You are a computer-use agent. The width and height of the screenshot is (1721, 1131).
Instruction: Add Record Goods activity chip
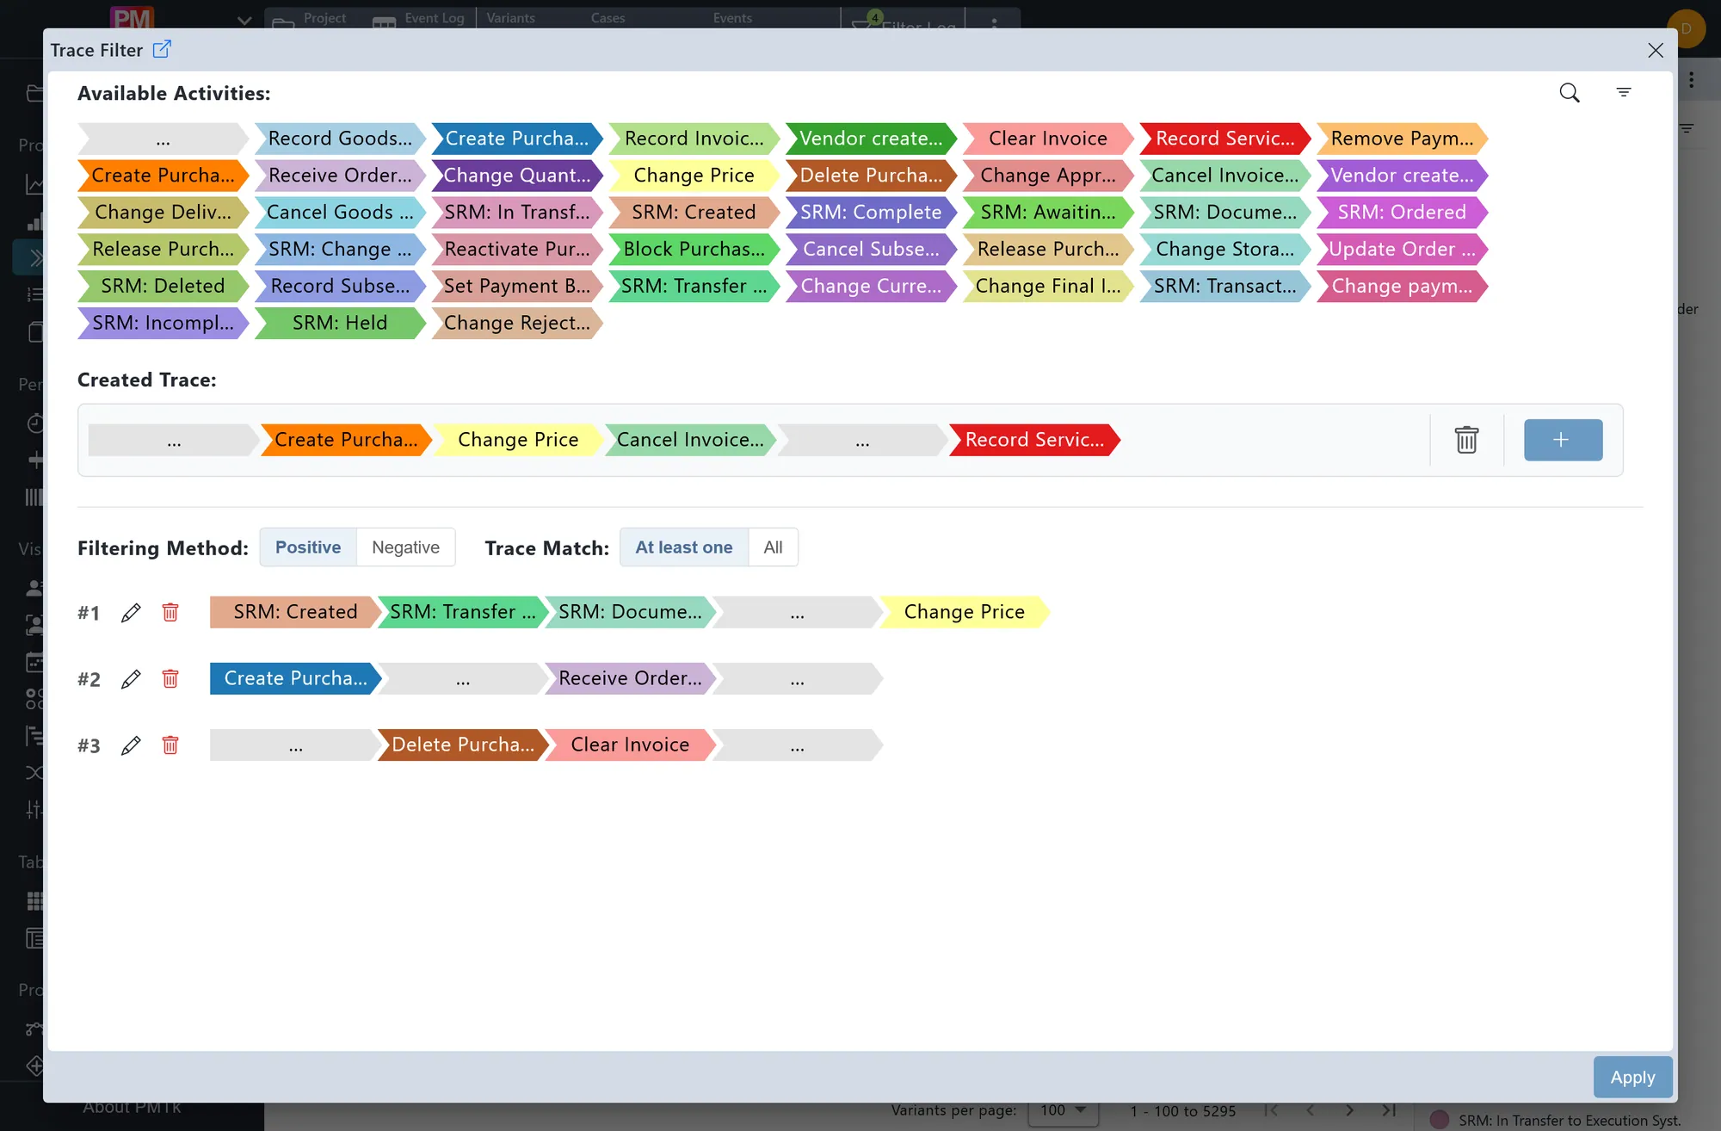point(340,139)
